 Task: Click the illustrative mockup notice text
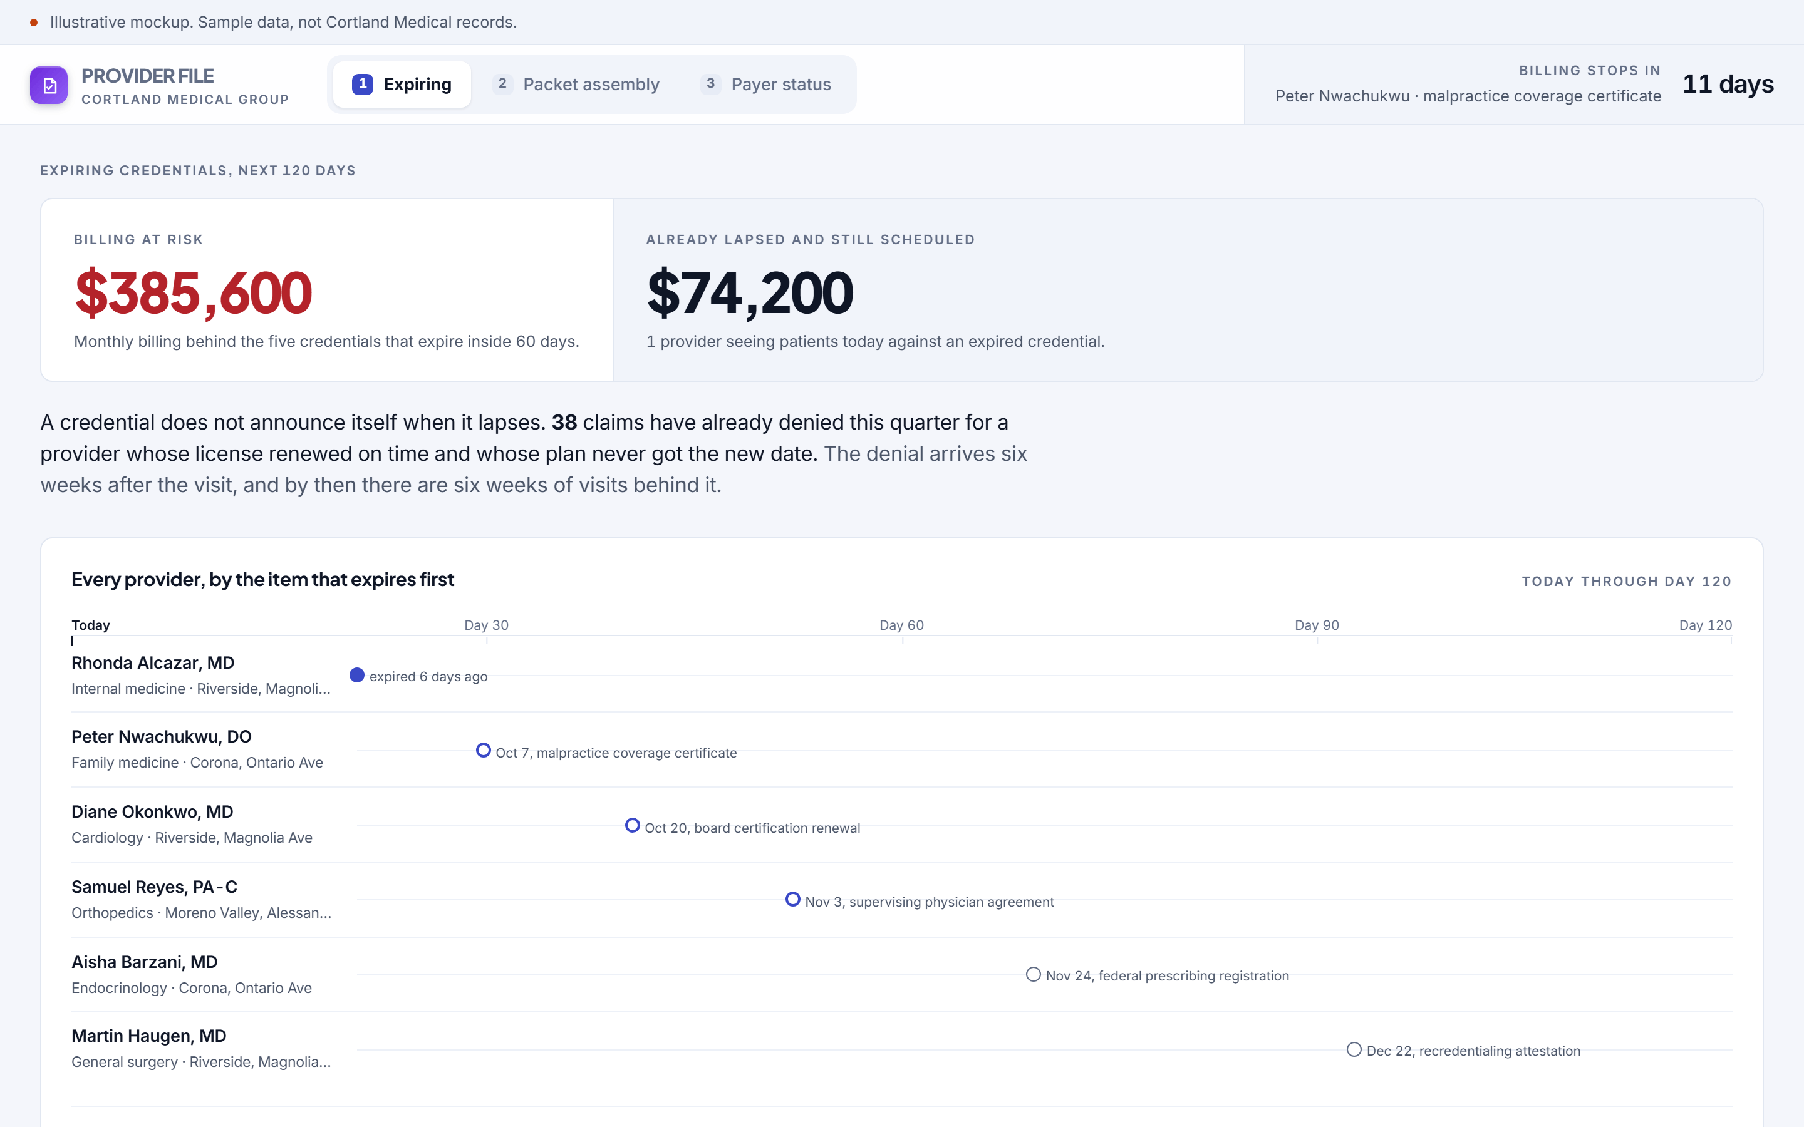point(283,23)
